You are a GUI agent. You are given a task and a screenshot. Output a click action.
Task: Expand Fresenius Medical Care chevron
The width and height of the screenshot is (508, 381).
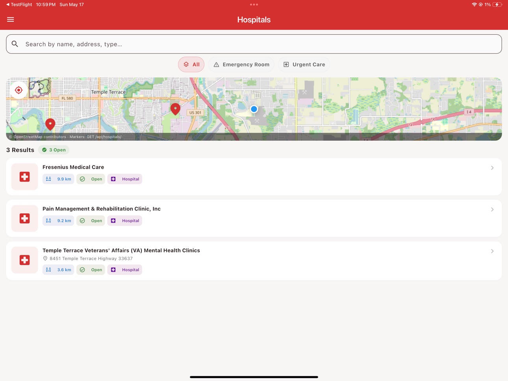(x=492, y=168)
